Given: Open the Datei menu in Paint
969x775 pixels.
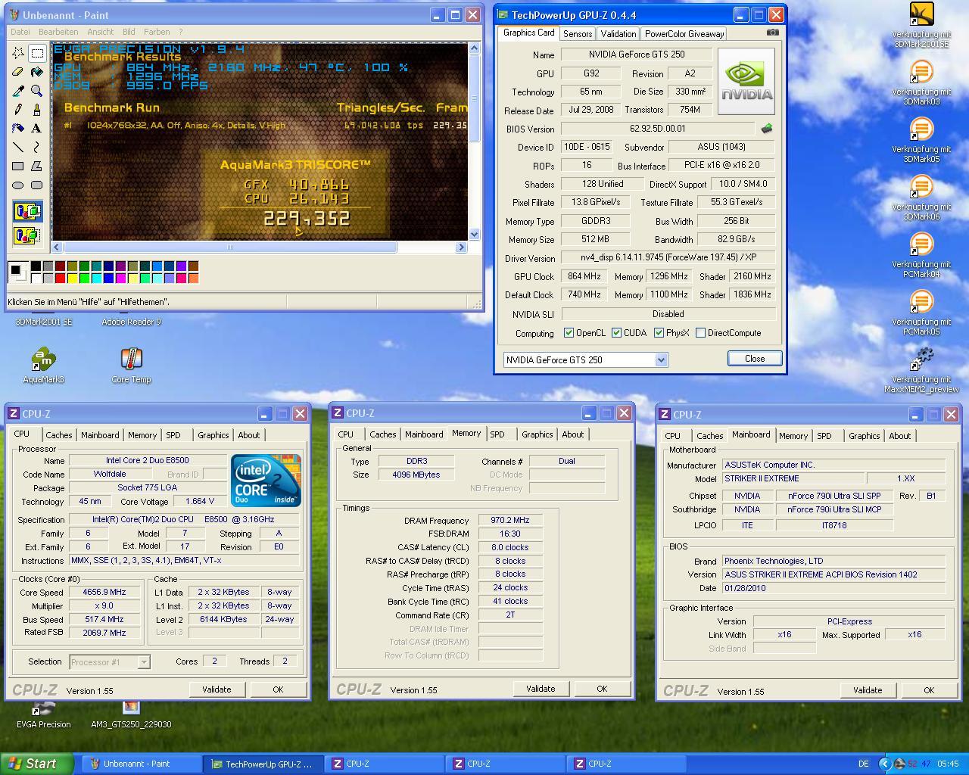Looking at the screenshot, I should (x=20, y=32).
